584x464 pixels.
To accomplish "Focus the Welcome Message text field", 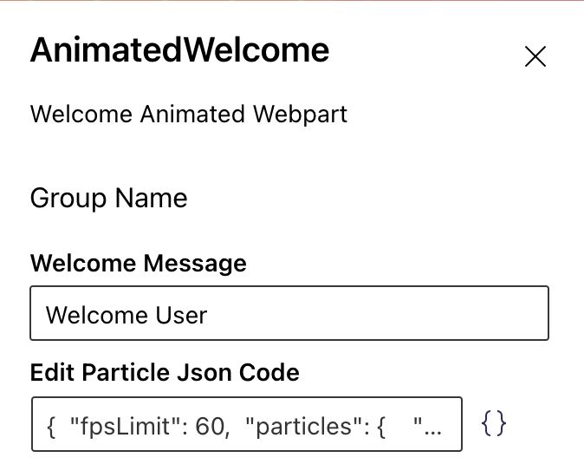I will [x=289, y=313].
